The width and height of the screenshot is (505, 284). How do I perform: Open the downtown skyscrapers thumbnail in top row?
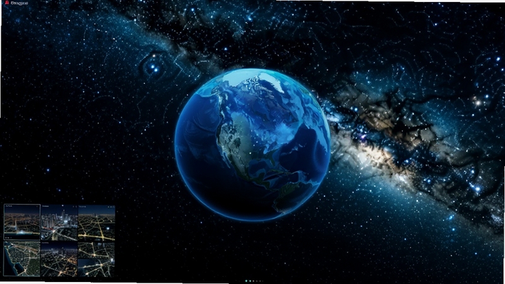[59, 223]
